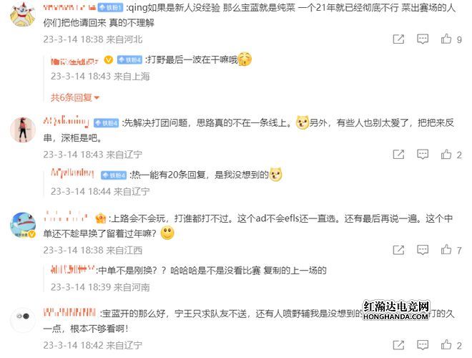Share the Liaoning 18:43 comment
The height and width of the screenshot is (358, 472).
click(398, 154)
